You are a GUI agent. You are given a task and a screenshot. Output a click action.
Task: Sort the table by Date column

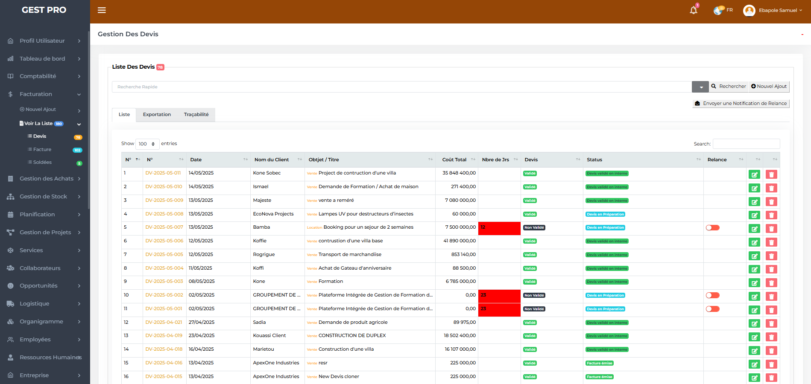coord(218,160)
